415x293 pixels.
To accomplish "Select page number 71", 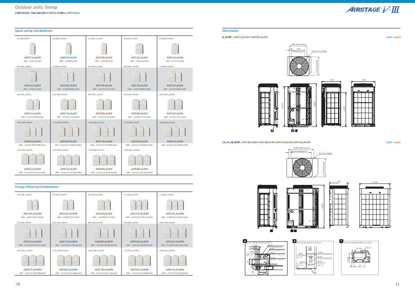I will pos(397,284).
